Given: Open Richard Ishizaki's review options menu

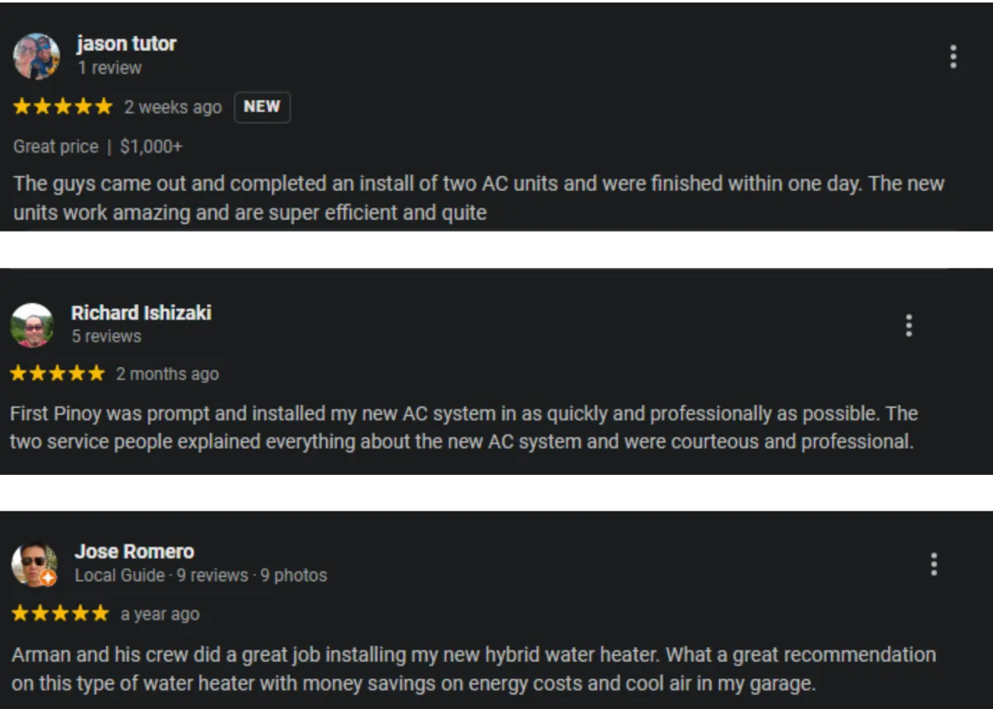Looking at the screenshot, I should 909,325.
